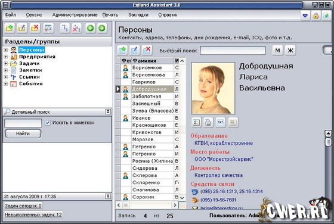This screenshot has width=334, height=224.
Task: Click the workplace ООО "Морестройсервис" text
Action: 224,159
